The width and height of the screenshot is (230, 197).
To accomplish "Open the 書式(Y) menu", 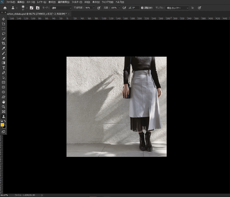I will pos(52,2).
